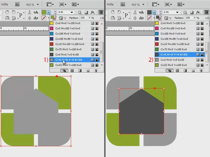
Task: Select next object icon in left window
Action: click(x=36, y=18)
